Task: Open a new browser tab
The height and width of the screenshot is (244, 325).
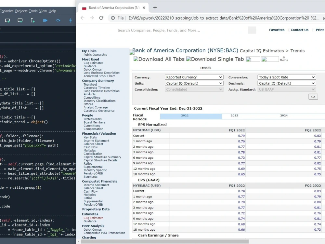Action: 155,8
